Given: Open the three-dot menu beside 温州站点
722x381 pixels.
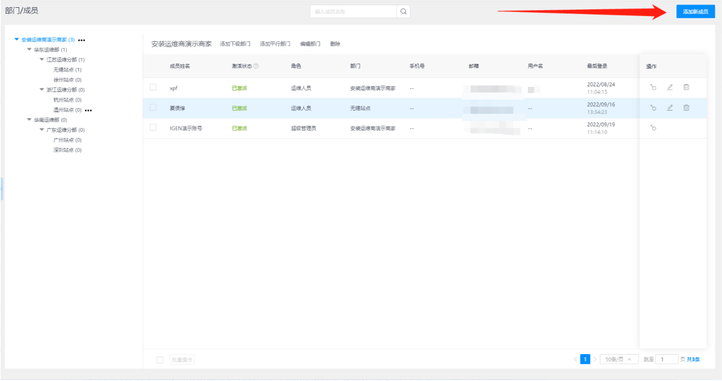Looking at the screenshot, I should click(89, 110).
